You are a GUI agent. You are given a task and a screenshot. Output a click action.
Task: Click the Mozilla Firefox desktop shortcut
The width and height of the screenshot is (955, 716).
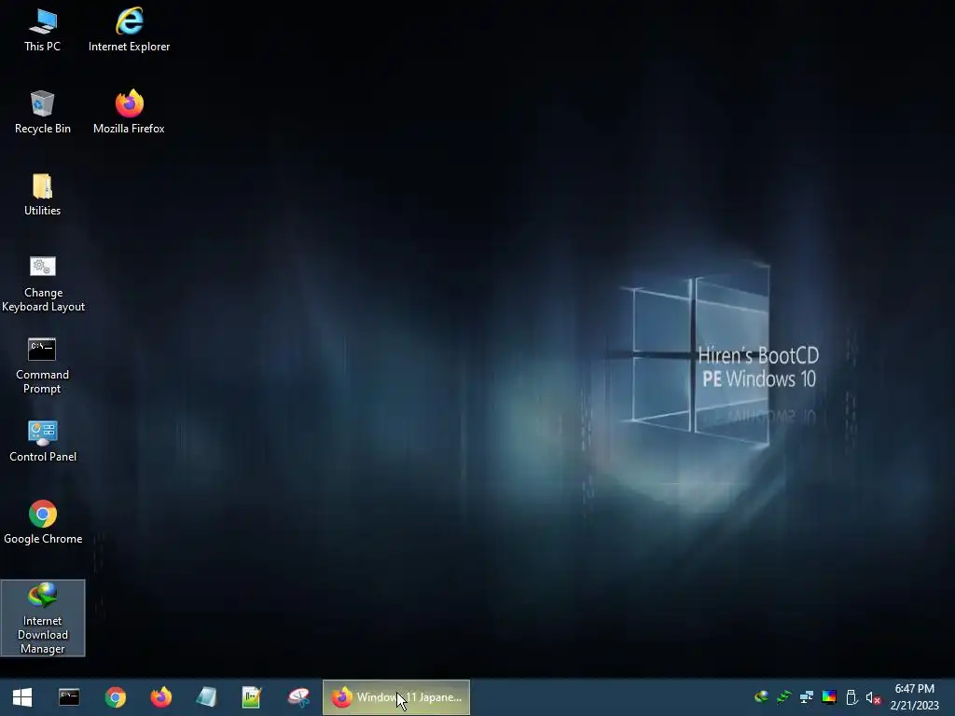click(x=129, y=112)
